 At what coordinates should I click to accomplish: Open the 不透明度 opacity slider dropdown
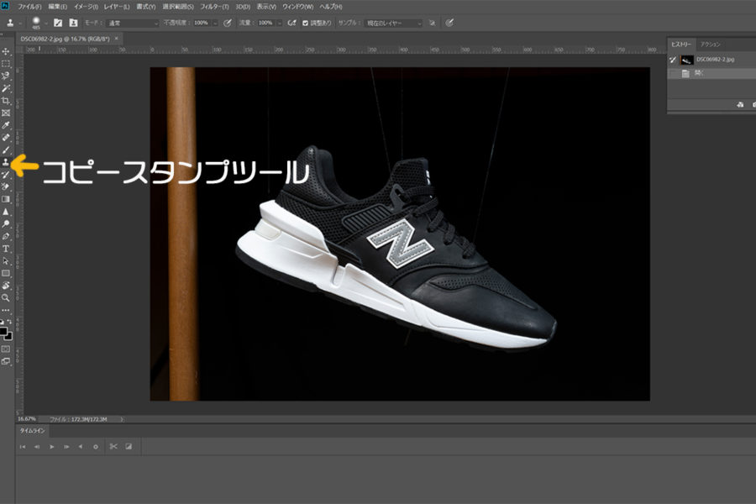coord(215,24)
